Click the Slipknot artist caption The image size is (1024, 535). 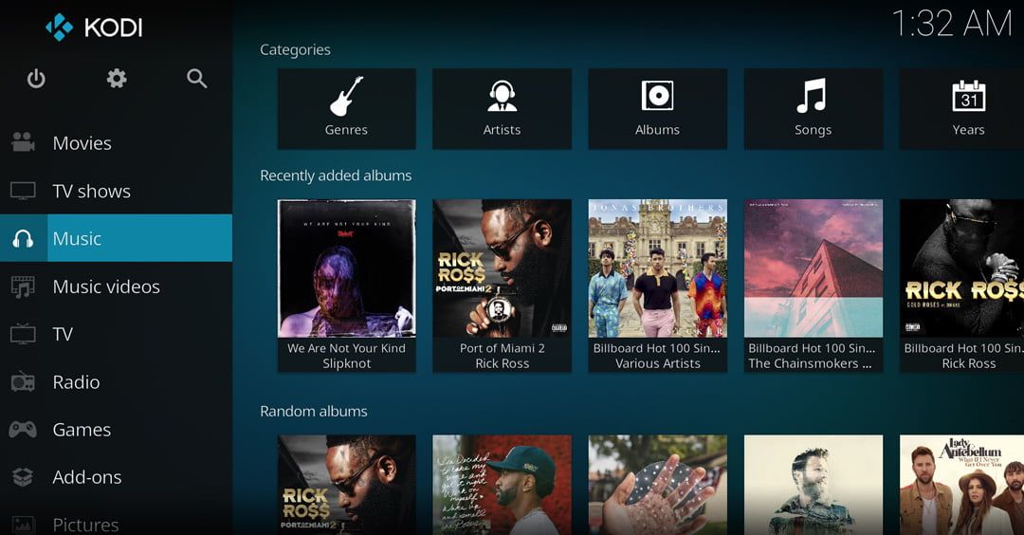point(347,364)
